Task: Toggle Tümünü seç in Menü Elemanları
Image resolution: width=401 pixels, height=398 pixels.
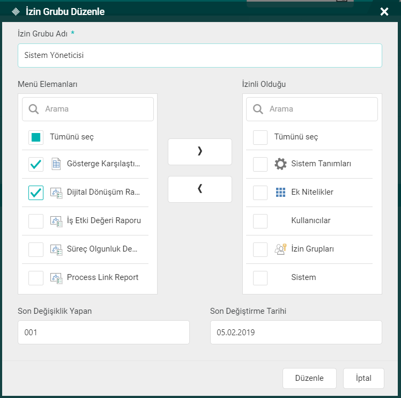Action: [x=36, y=137]
